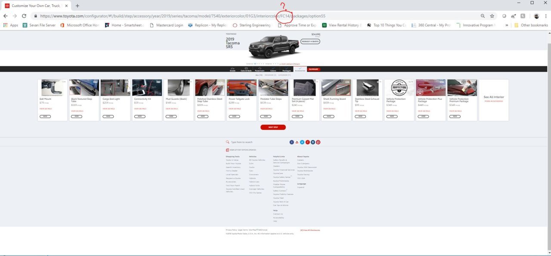Add Mud Guards (Black) to build
The image size is (551, 256).
[171, 116]
